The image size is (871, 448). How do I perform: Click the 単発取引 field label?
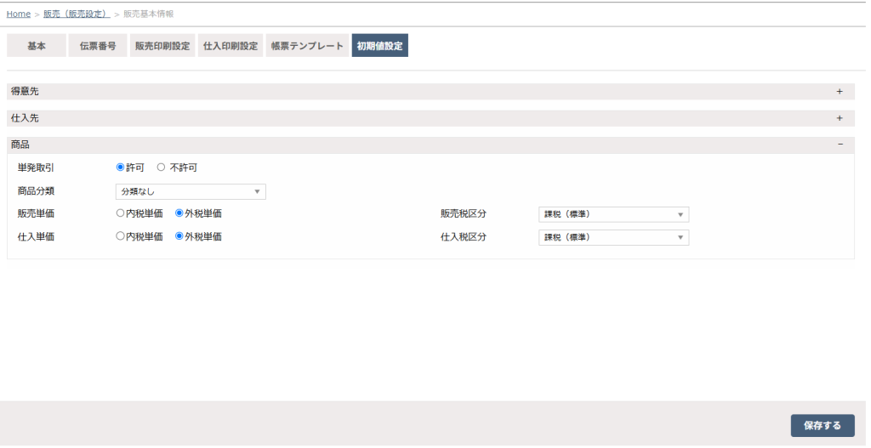36,167
